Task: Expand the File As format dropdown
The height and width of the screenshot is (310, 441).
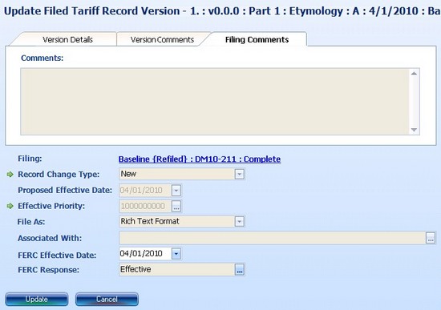Action: coord(240,221)
